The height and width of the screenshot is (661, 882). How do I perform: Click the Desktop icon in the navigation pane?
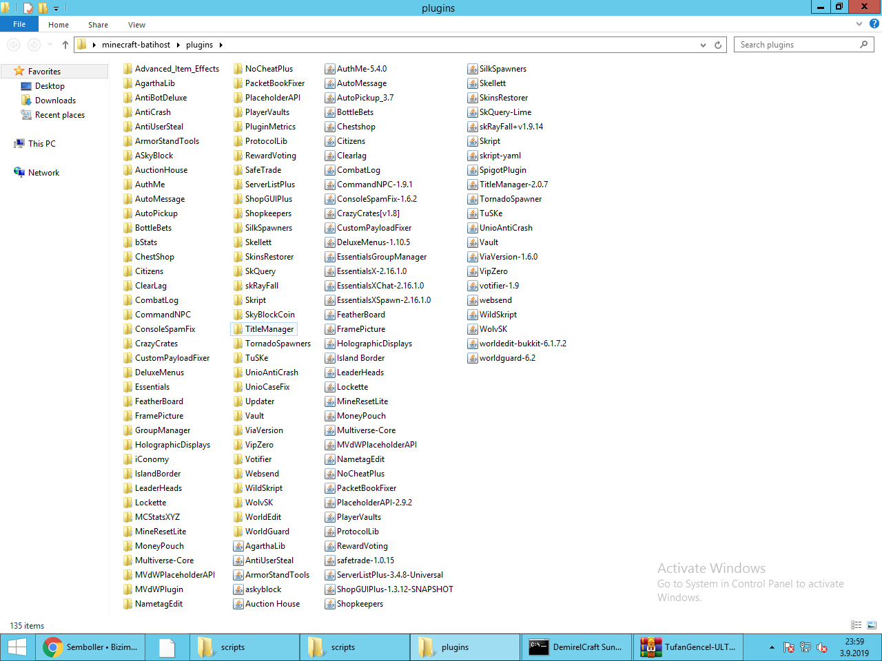tap(27, 86)
